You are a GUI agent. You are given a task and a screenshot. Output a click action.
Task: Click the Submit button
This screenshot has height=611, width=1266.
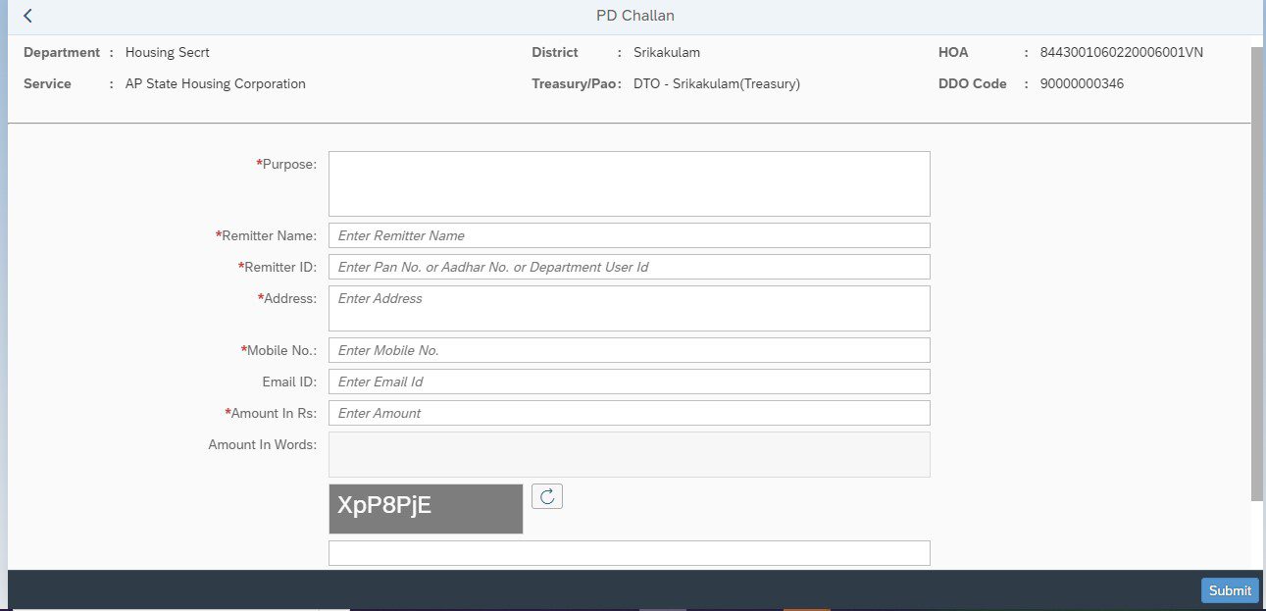[1229, 590]
